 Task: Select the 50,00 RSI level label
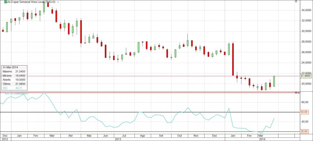click(303, 112)
